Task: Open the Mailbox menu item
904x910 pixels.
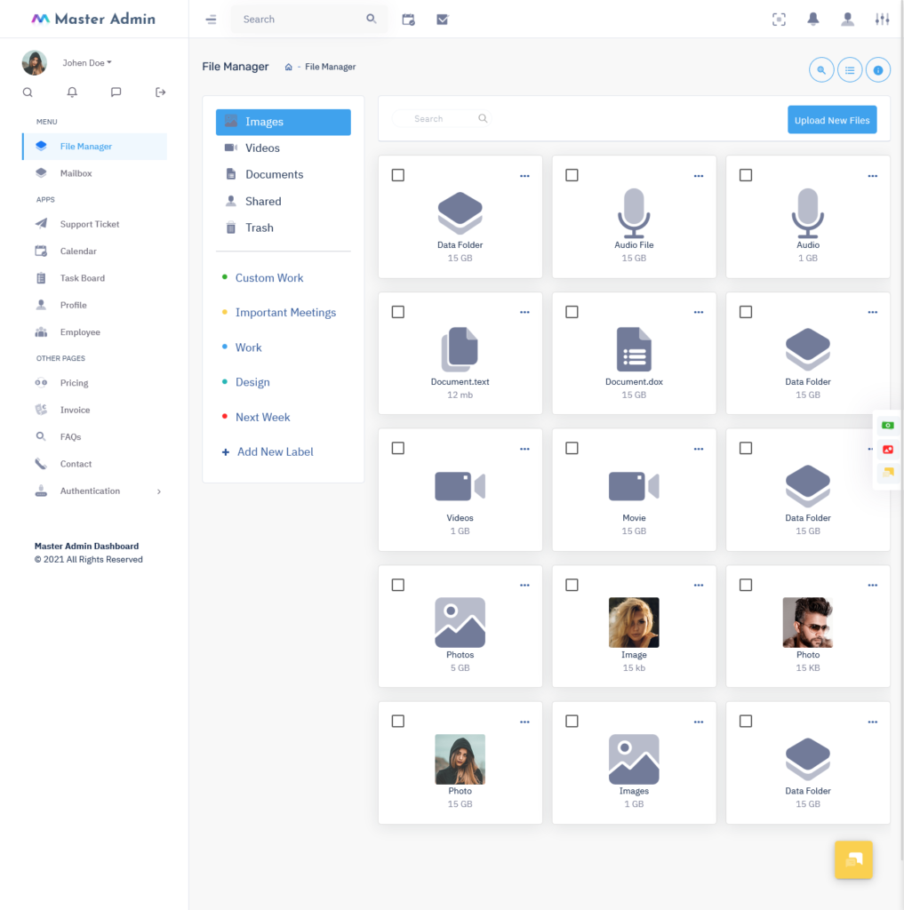Action: click(x=76, y=172)
